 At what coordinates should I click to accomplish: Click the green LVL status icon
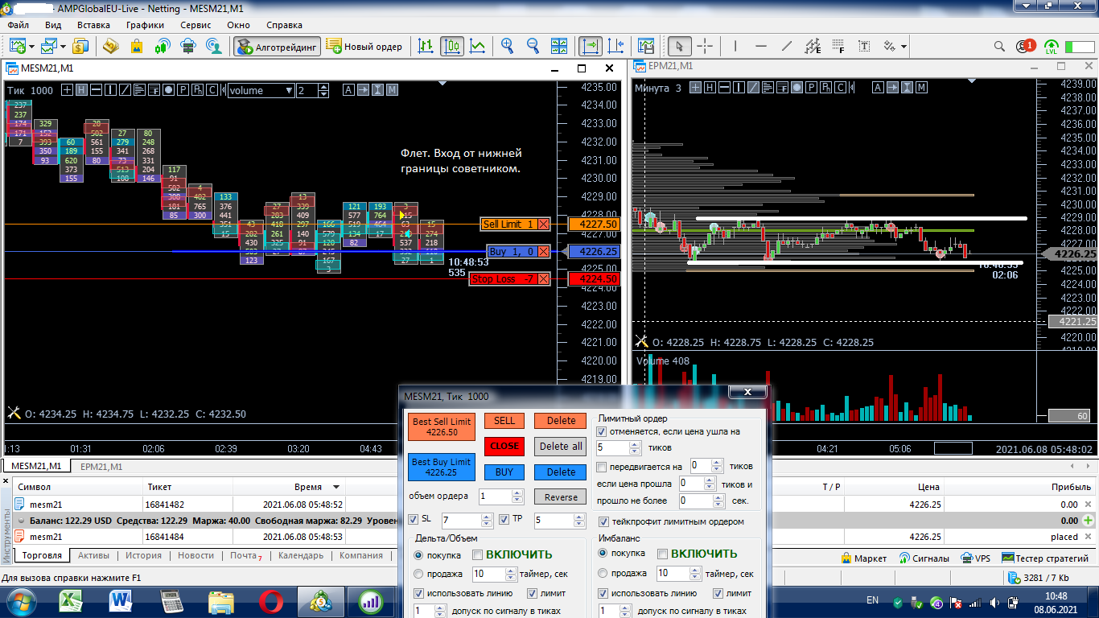[1052, 47]
